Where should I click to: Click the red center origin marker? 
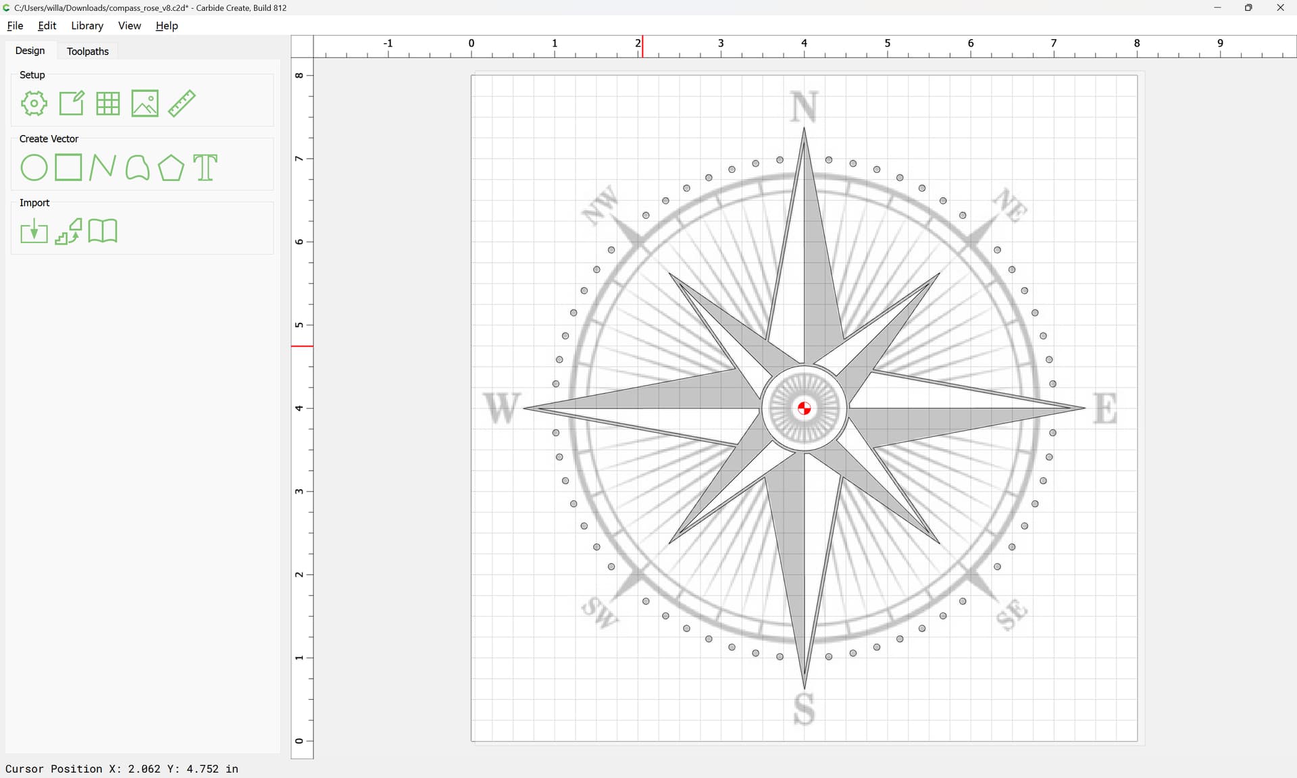[x=804, y=408]
